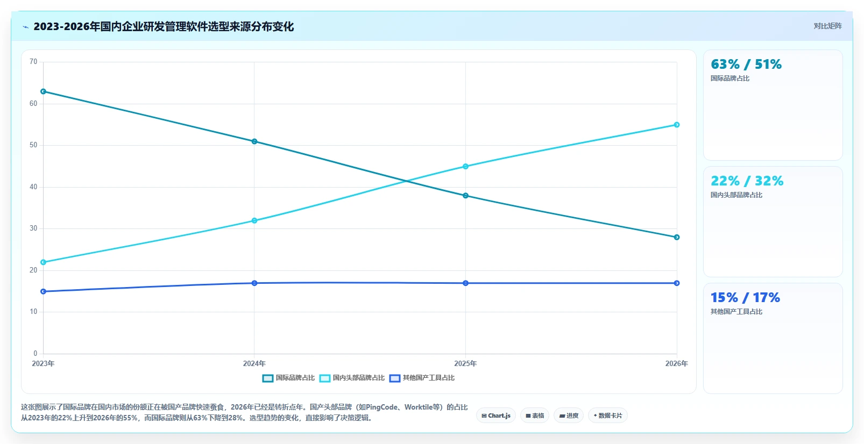864x444 pixels.
Task: Click the 2024 domestic leading brand point at 32
Action: coord(254,220)
